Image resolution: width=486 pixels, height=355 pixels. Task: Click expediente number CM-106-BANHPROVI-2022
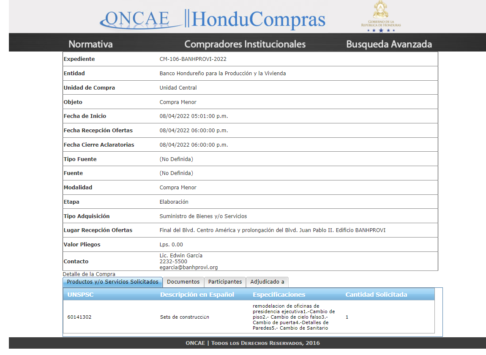pos(193,59)
